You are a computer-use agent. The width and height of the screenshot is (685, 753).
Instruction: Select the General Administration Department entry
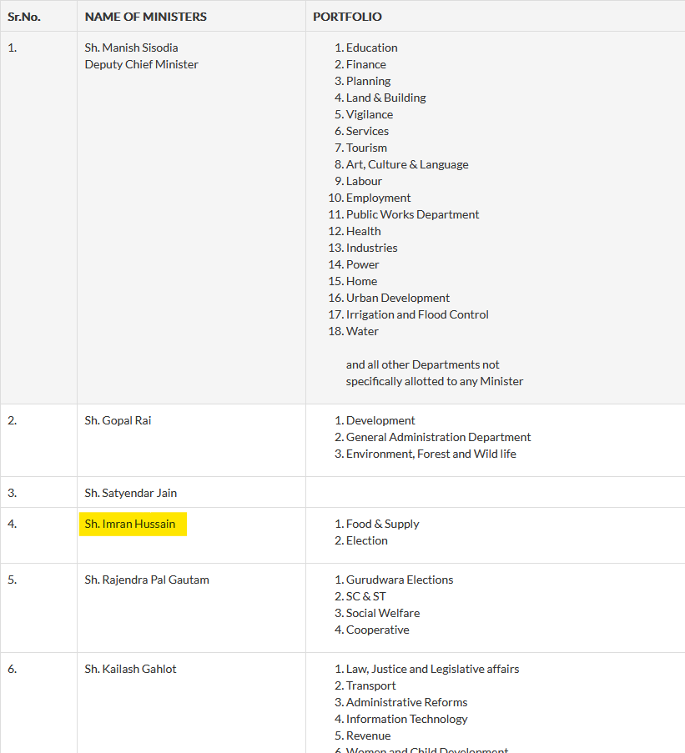tap(438, 437)
